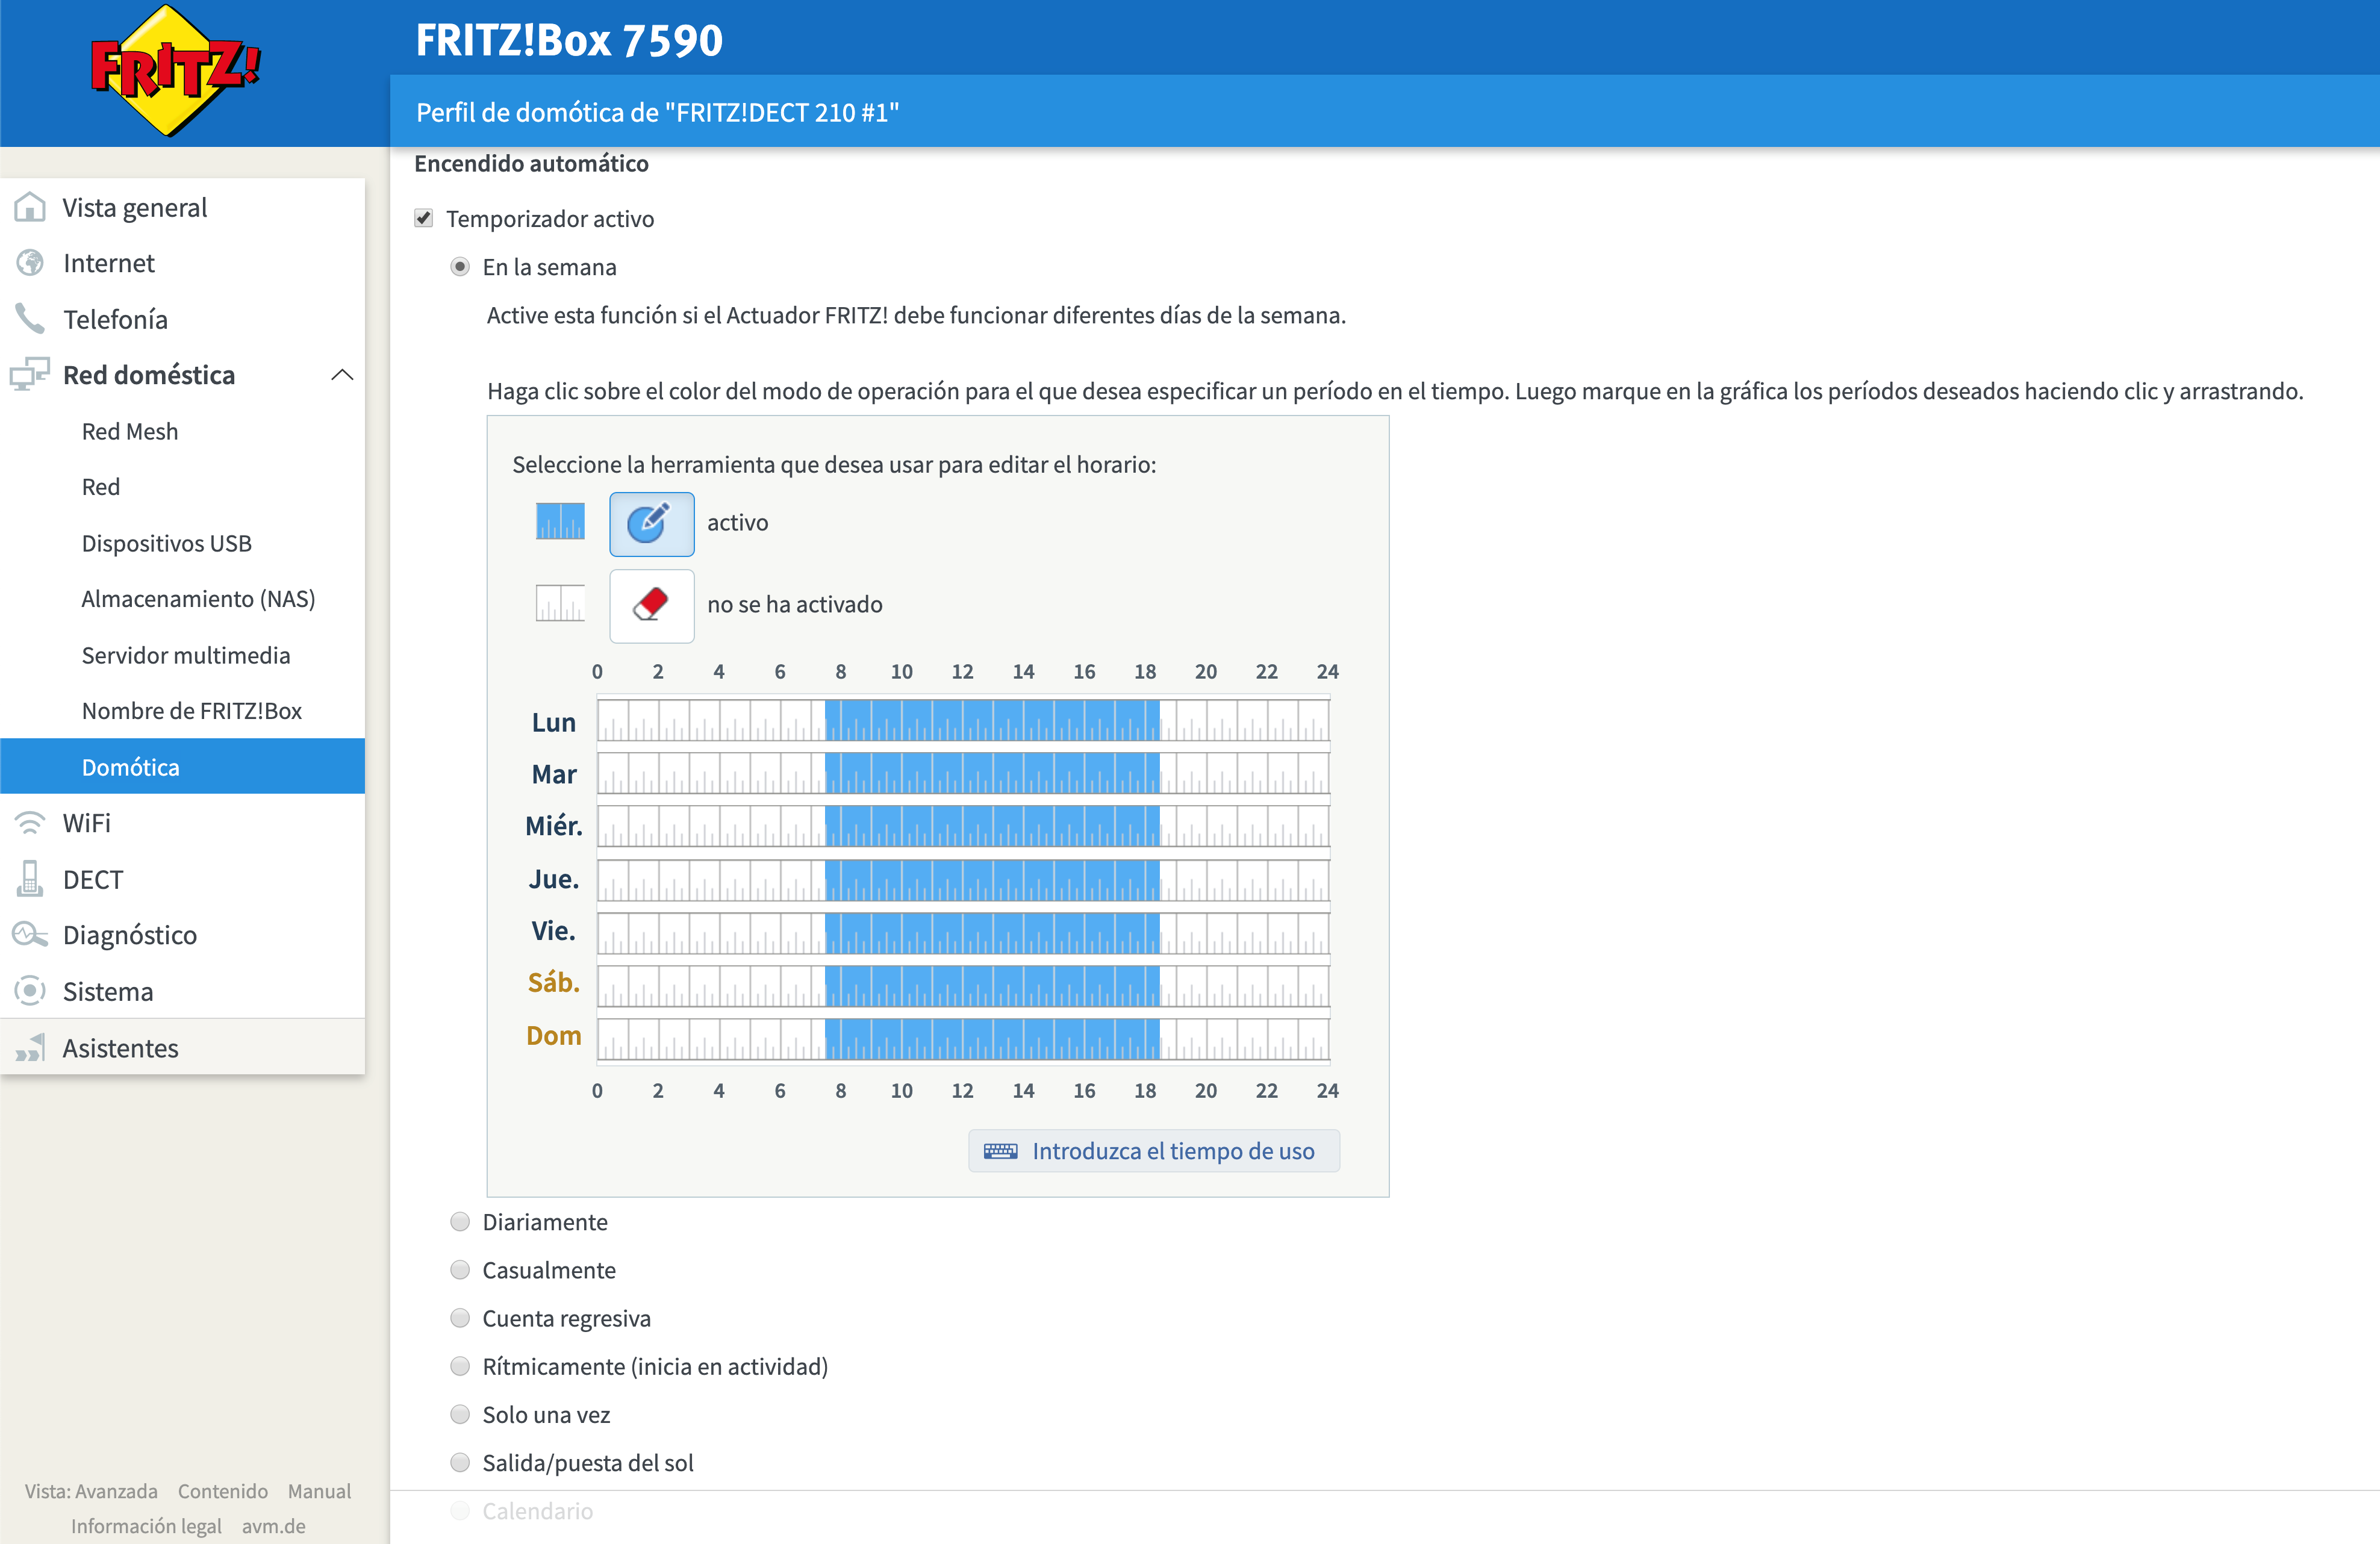The image size is (2380, 1544).
Task: Select the Calendario radio button
Action: click(460, 1510)
